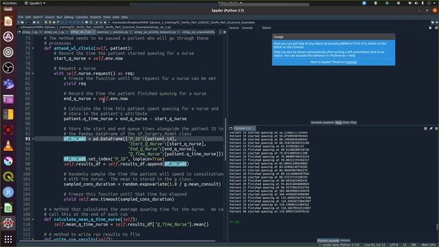The height and width of the screenshot is (247, 439).
Task: Collapse the attend_wl_clinic function at line 75
Action: tap(33, 48)
